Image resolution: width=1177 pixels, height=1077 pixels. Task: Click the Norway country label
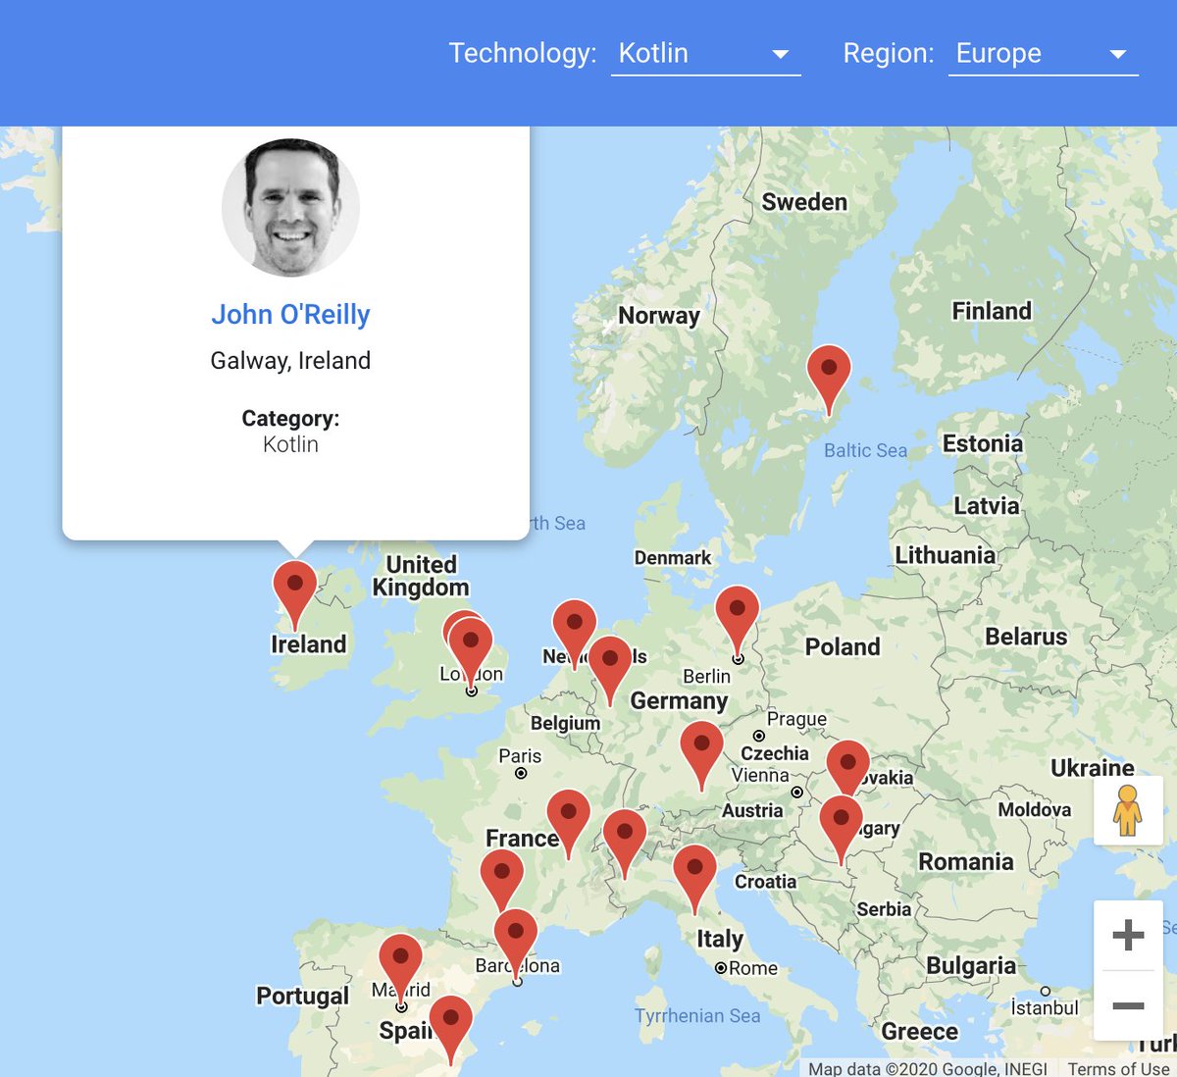click(x=659, y=316)
